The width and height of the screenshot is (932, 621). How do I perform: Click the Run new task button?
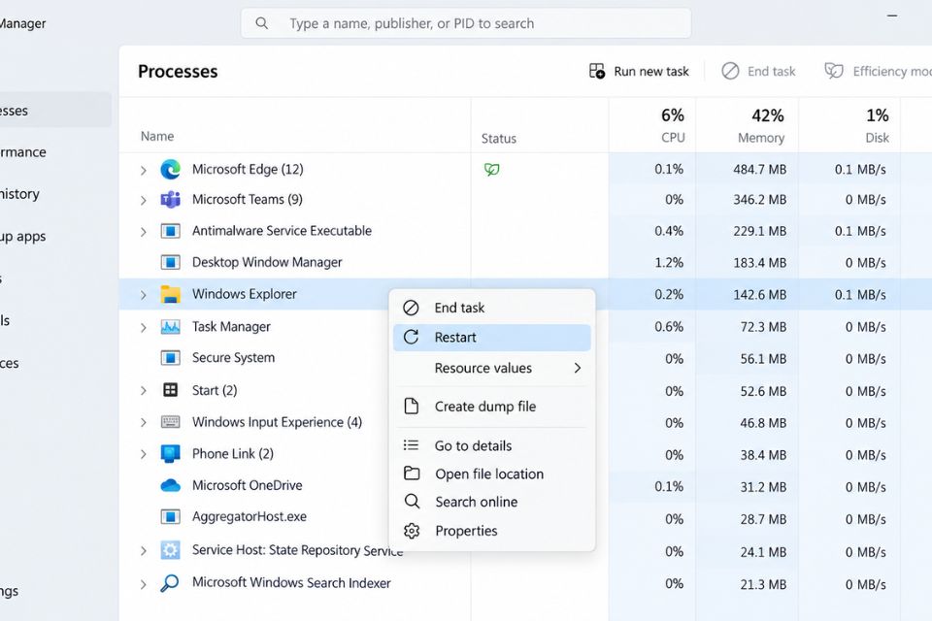coord(639,71)
